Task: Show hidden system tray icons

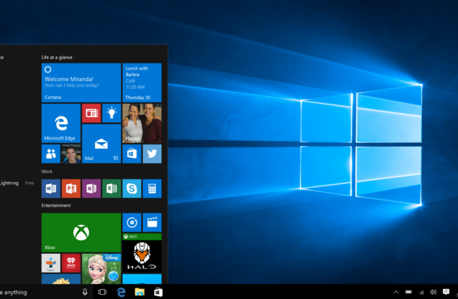Action: (x=396, y=292)
